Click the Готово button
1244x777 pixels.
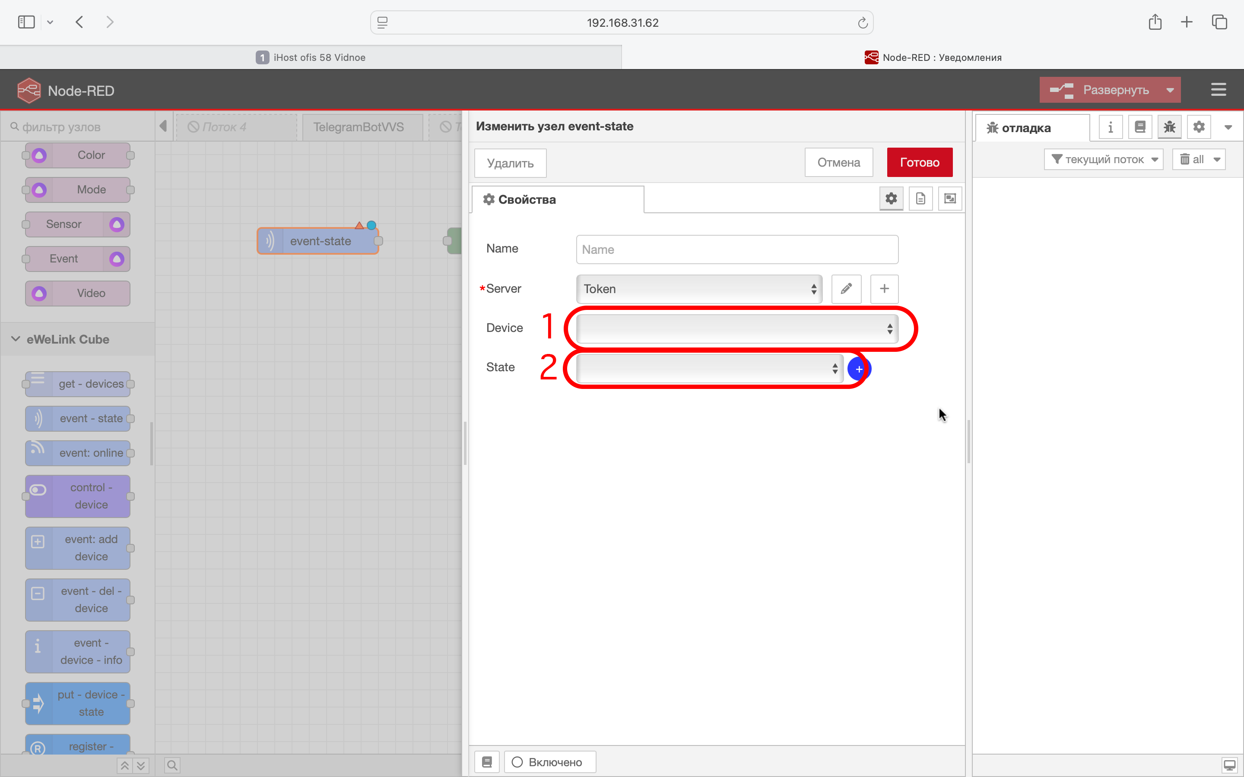tap(919, 163)
